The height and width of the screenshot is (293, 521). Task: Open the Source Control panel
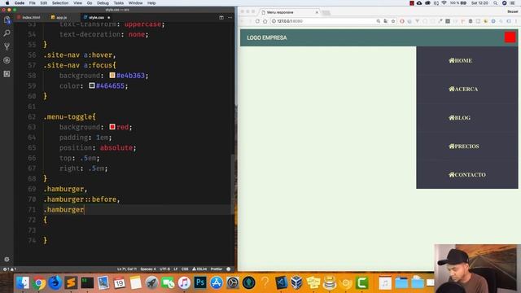7,47
